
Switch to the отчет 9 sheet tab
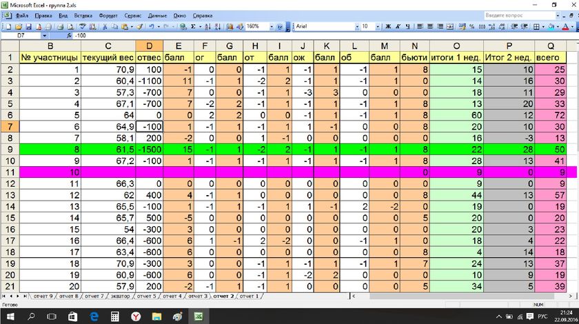(43, 296)
